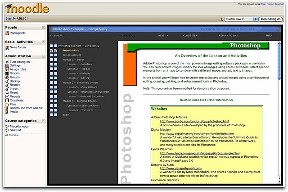
Task: Open the digitalmastery.com link
Action: point(197,134)
